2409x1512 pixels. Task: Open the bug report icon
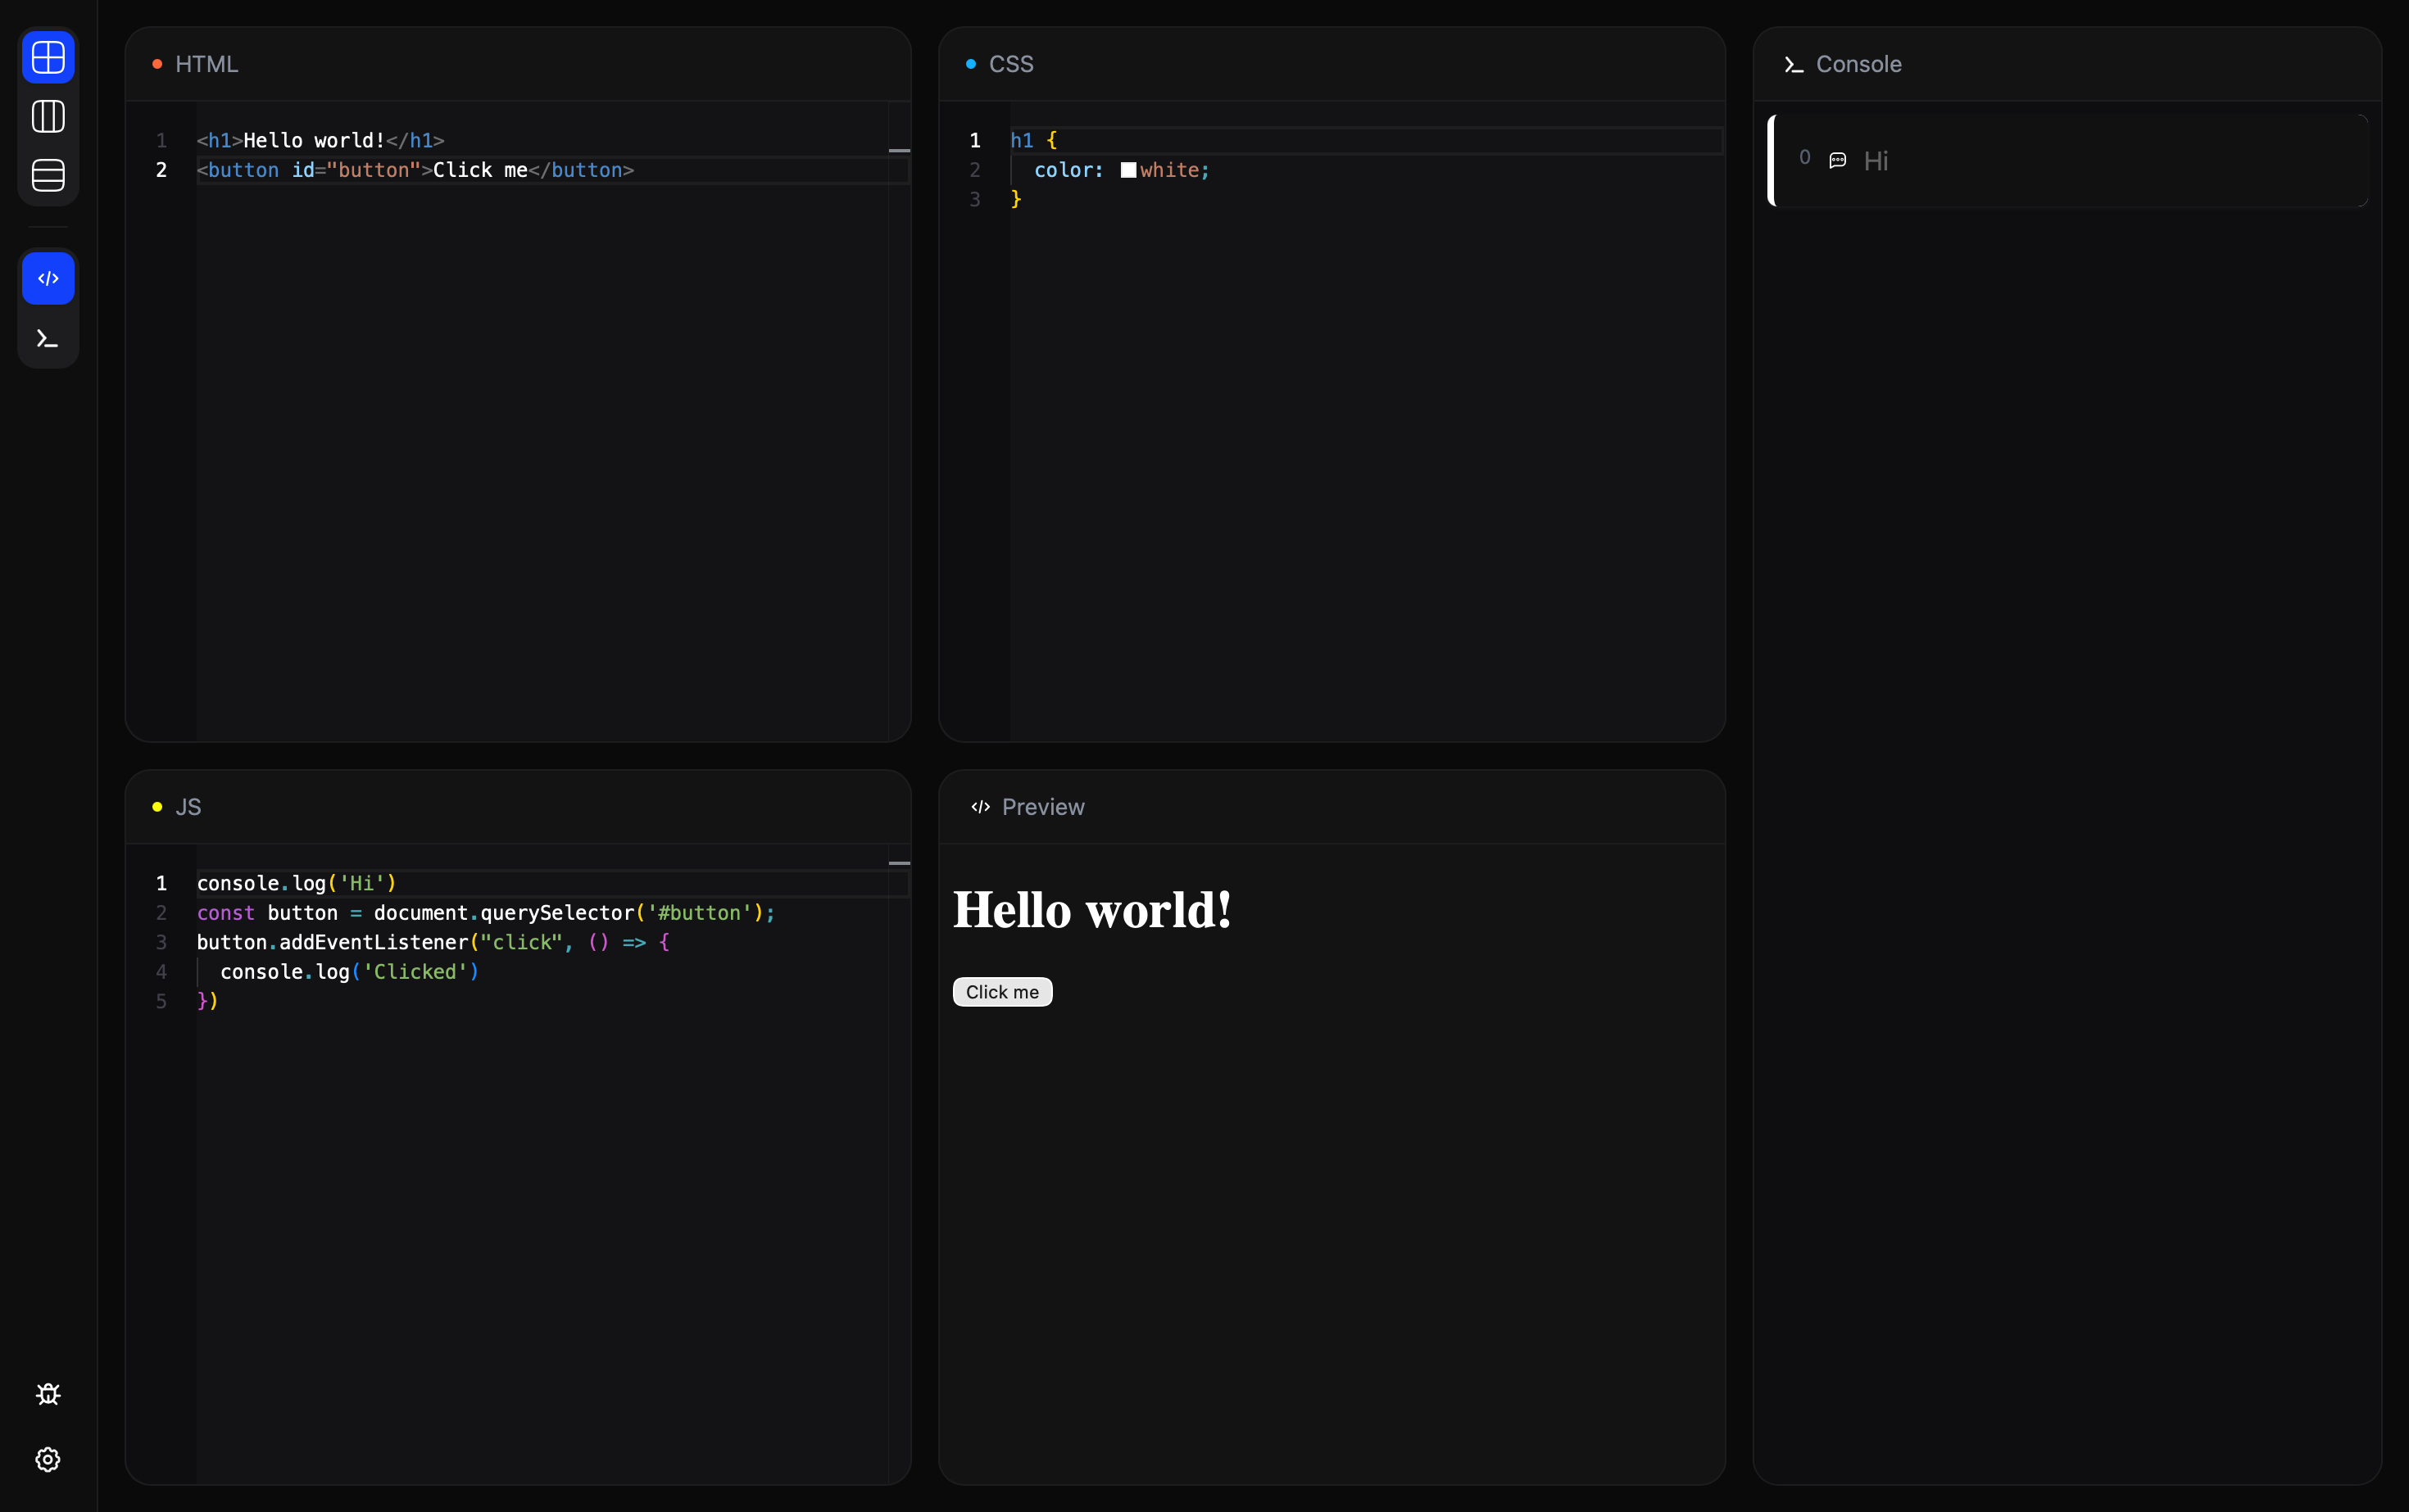tap(48, 1394)
